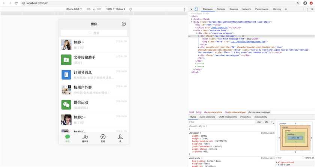Image resolution: width=315 pixels, height=167 pixels.
Task: Expand the align-content computed property
Action: 277,162
